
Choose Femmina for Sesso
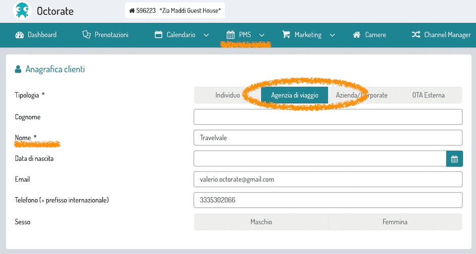tap(395, 222)
